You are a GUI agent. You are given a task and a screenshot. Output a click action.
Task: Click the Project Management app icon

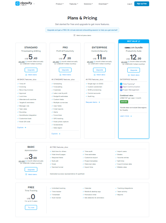[121, 90]
